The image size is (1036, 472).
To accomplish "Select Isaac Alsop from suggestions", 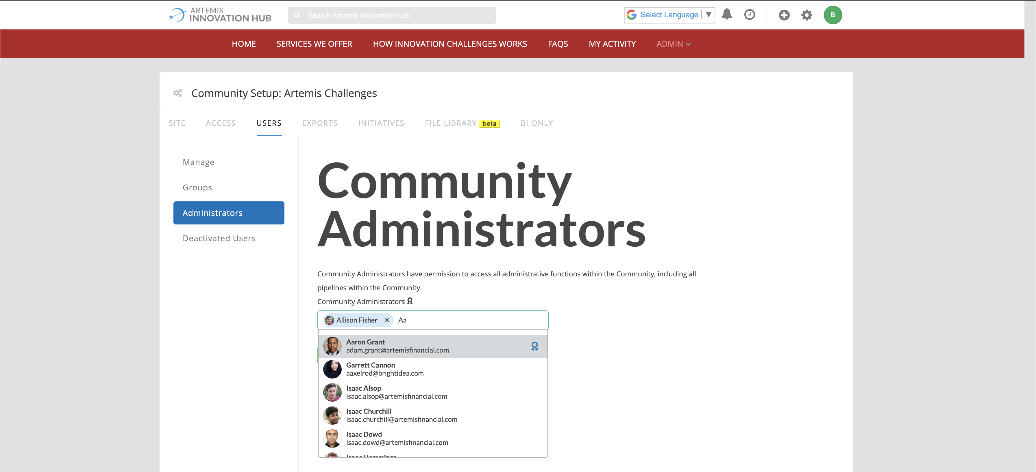I will tap(433, 392).
